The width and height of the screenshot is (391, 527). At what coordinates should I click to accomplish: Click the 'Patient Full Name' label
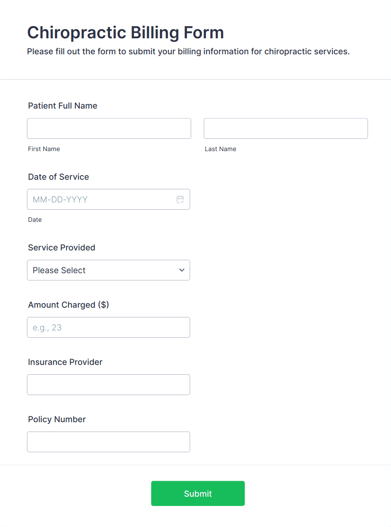coord(63,106)
